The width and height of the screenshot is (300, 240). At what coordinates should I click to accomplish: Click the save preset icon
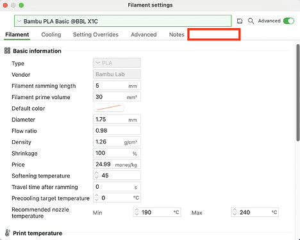point(240,21)
